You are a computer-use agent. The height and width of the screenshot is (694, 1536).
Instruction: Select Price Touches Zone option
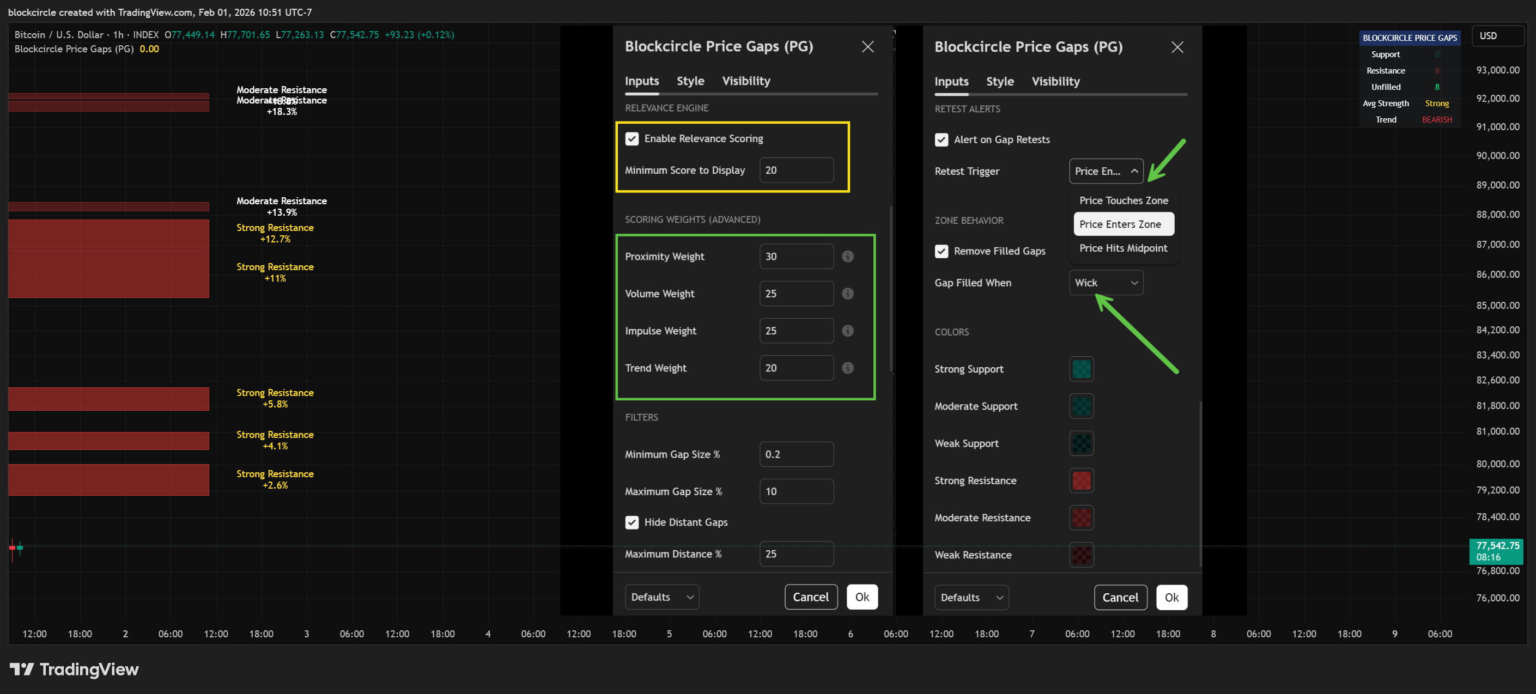click(x=1124, y=200)
